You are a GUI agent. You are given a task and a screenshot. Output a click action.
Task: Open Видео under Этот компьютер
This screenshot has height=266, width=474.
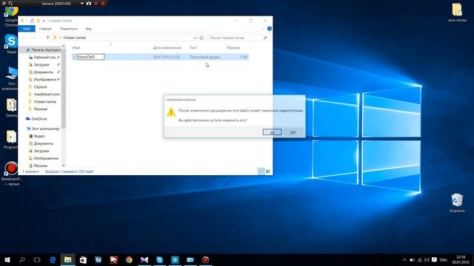[x=39, y=136]
